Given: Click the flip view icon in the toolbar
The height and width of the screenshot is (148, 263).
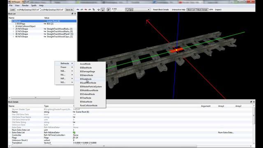Looking at the screenshot, I should pos(94,9).
